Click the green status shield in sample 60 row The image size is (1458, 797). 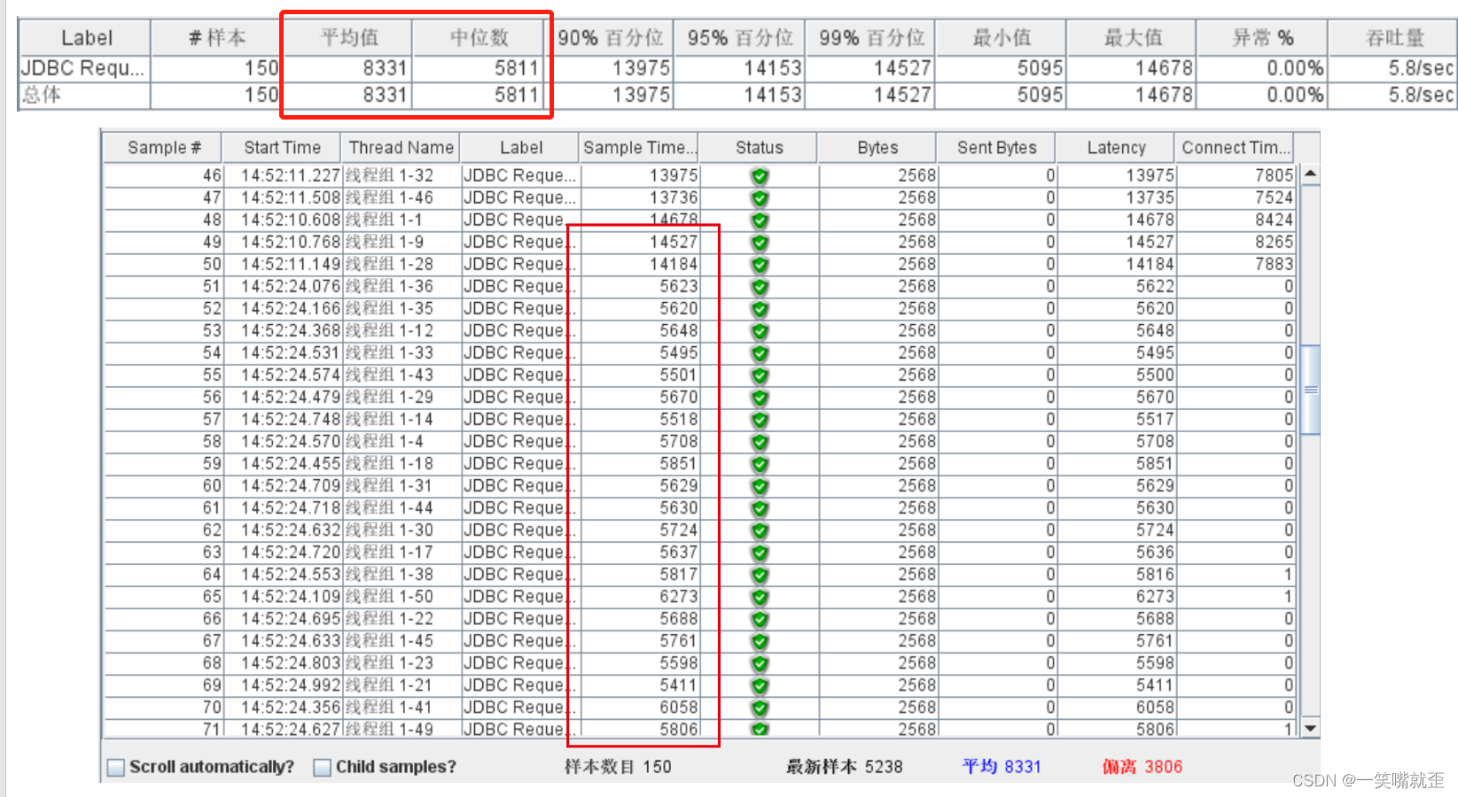(x=760, y=486)
